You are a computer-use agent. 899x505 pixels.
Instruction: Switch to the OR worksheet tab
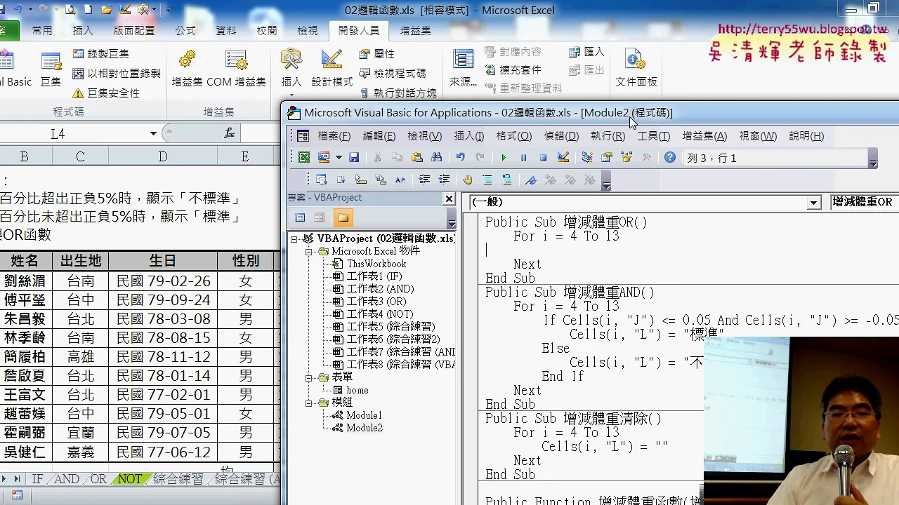(98, 479)
